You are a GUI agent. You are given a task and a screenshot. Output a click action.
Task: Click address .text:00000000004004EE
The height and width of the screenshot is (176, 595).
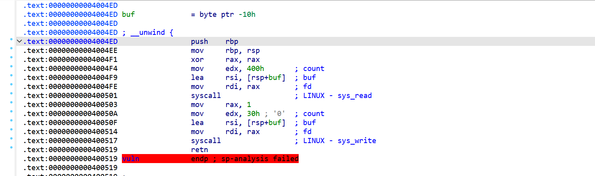(70, 51)
